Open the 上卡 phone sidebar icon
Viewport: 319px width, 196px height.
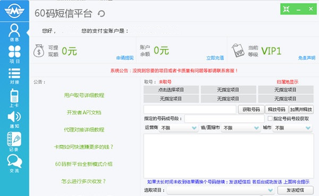14,98
